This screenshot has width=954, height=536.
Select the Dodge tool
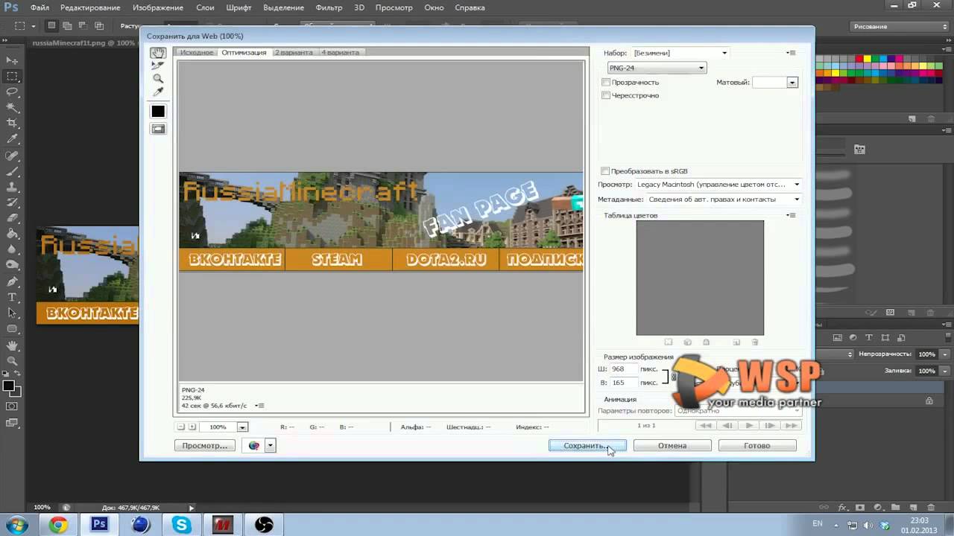[12, 265]
